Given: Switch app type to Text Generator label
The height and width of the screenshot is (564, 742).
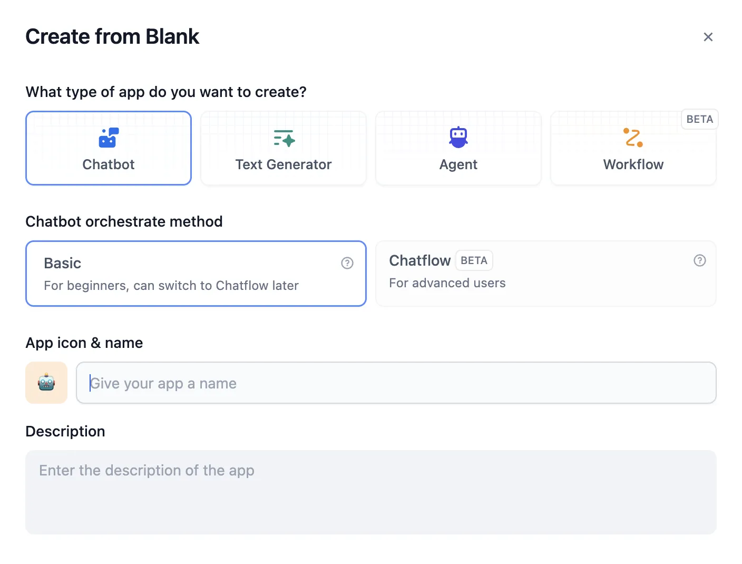Looking at the screenshot, I should (x=284, y=164).
